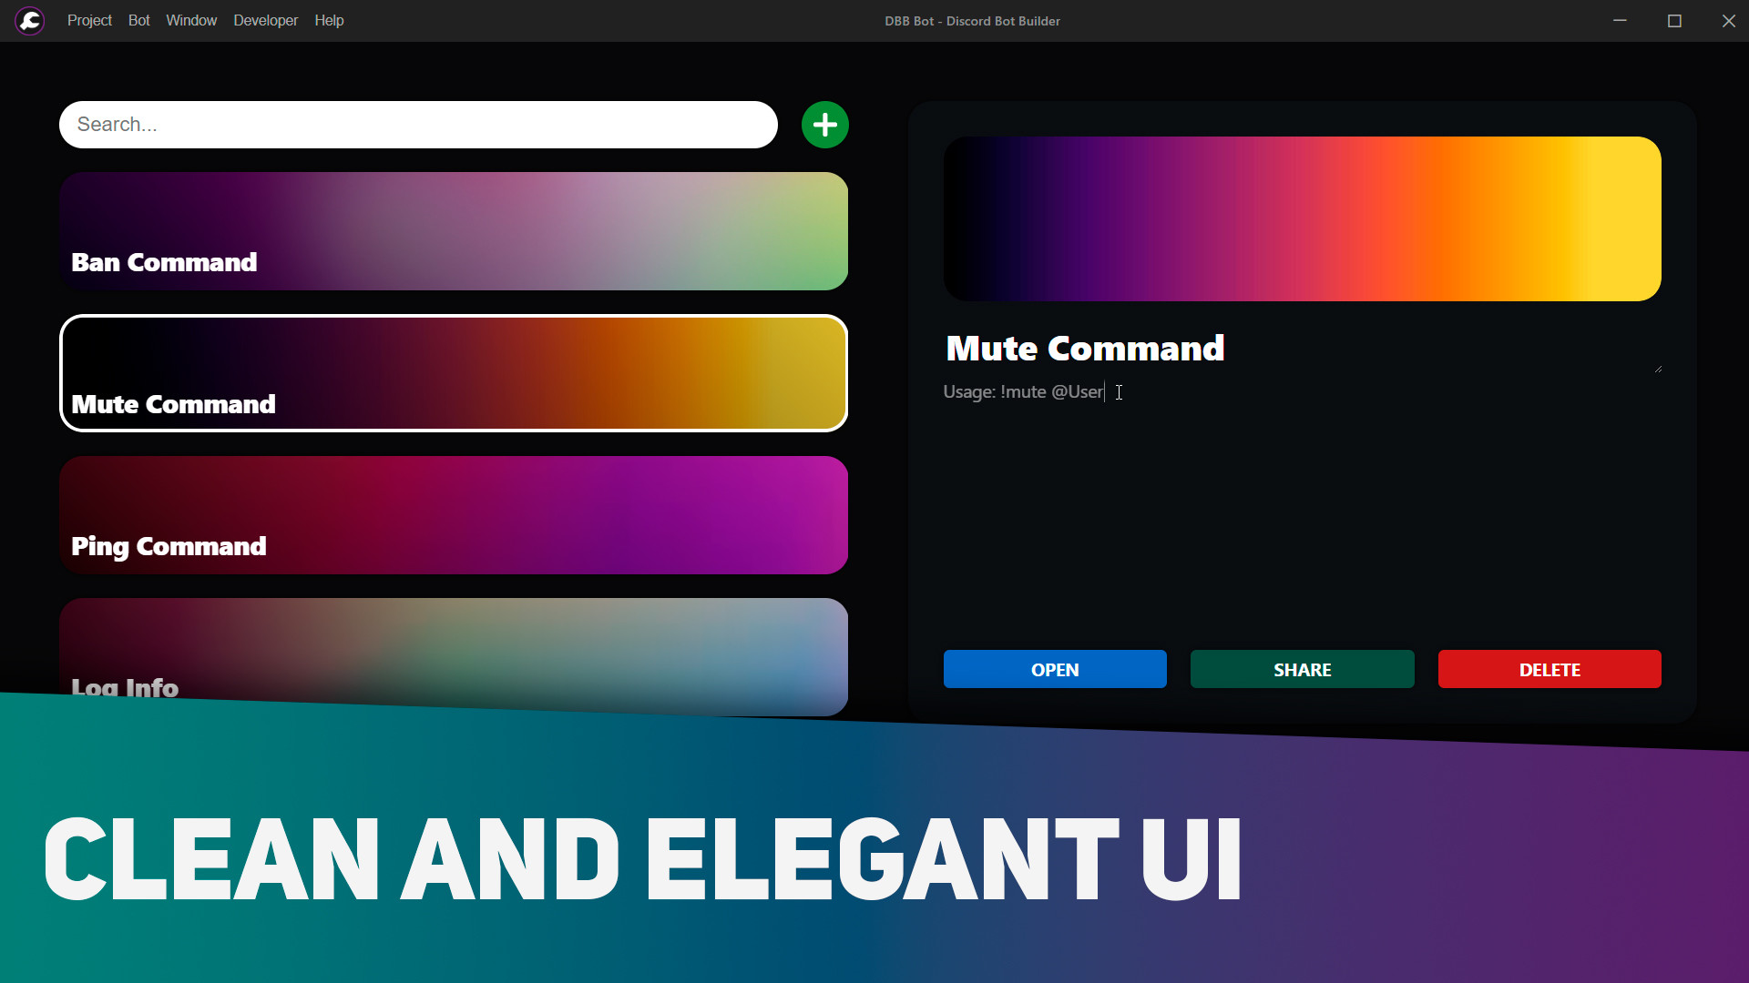The height and width of the screenshot is (983, 1749).
Task: Click the Window menu item
Action: click(x=191, y=20)
